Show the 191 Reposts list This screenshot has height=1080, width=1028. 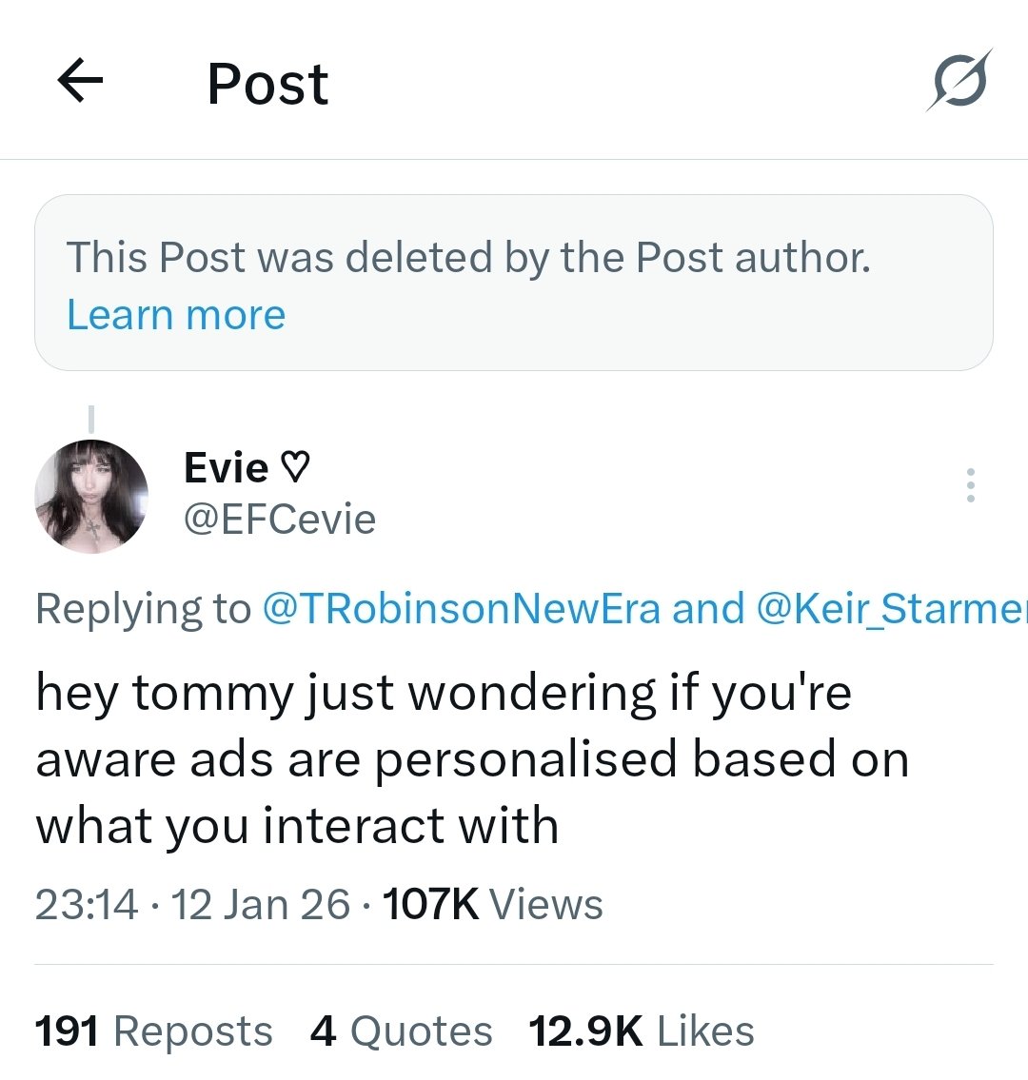pyautogui.click(x=153, y=1031)
